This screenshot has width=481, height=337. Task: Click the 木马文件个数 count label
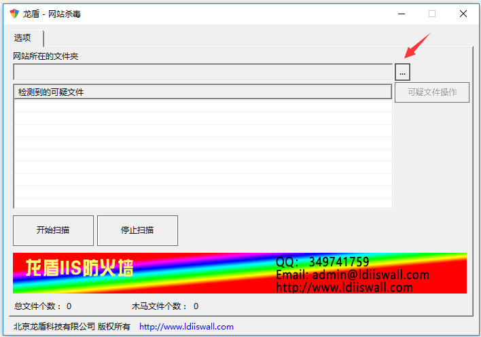pos(165,306)
